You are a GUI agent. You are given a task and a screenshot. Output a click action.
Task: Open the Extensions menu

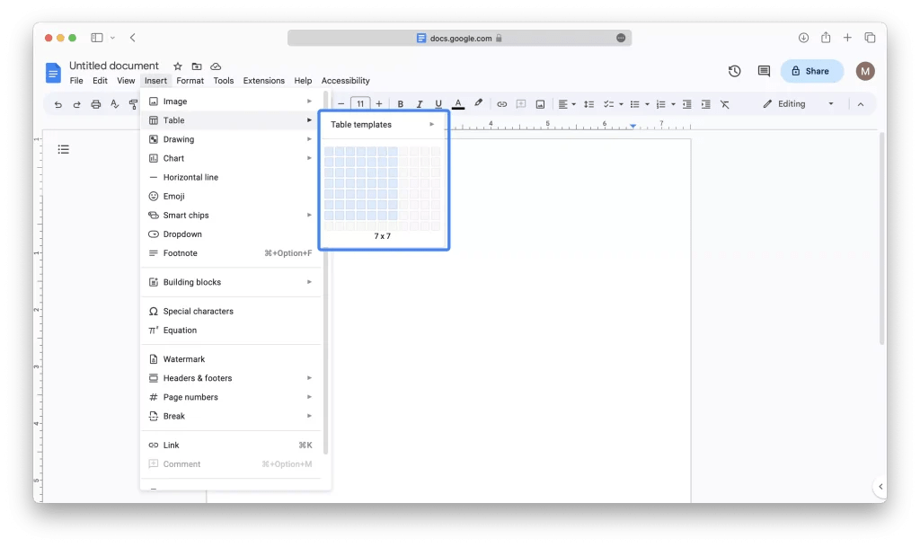point(263,80)
